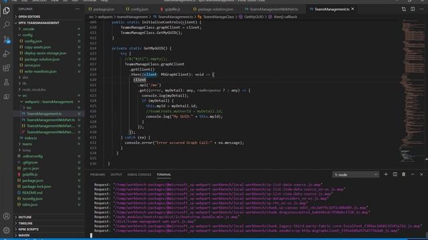Click the open changes icon in editor toolbar
The height and width of the screenshot is (240, 428).
tap(403, 9)
